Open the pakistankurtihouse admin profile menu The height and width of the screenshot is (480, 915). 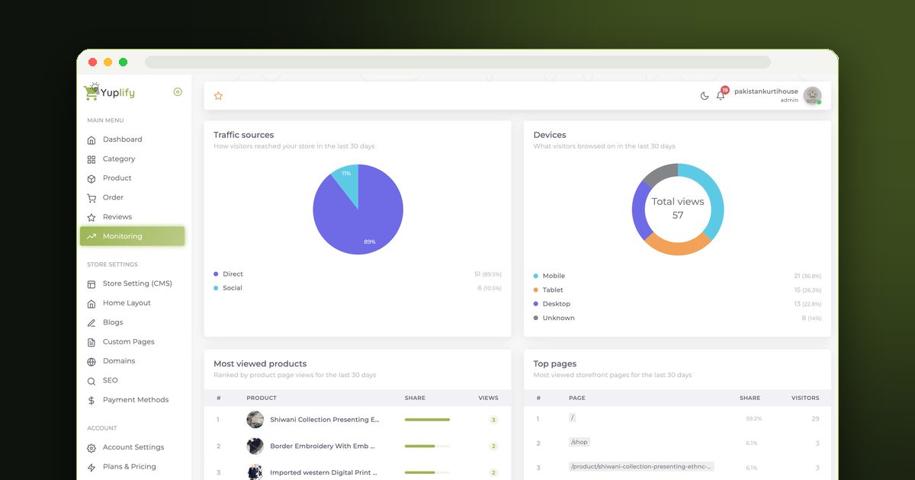pyautogui.click(x=778, y=95)
